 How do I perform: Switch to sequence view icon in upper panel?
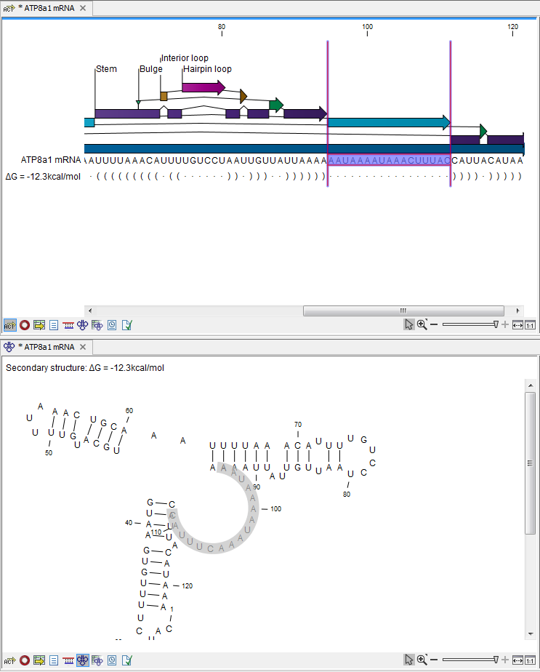(x=10, y=325)
